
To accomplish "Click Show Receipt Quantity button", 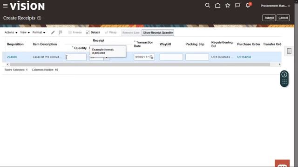I will pyautogui.click(x=158, y=32).
